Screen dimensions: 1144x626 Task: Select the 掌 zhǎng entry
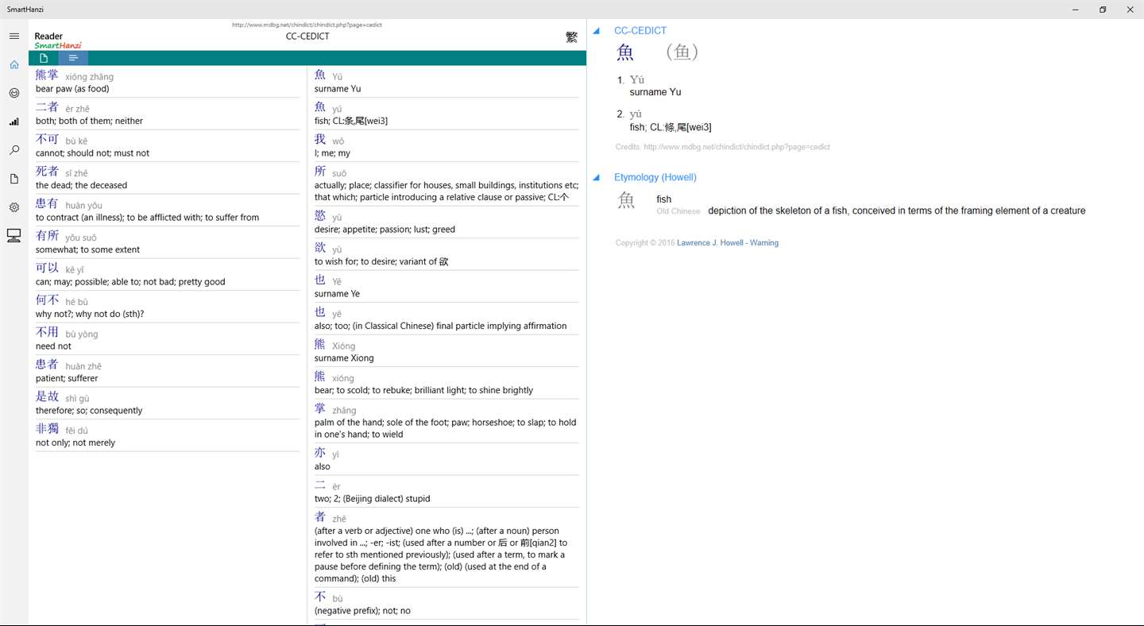coord(446,421)
